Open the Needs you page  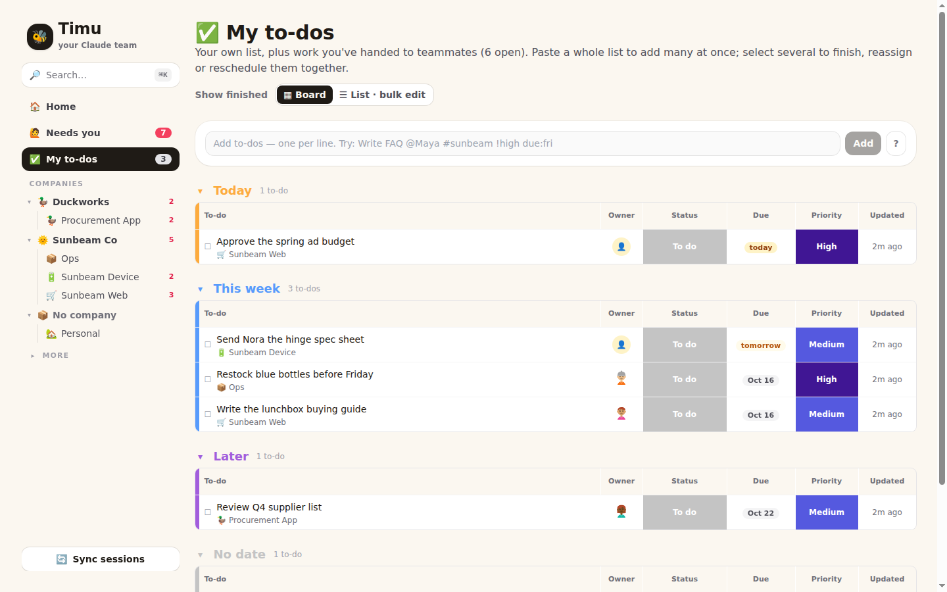click(x=101, y=133)
